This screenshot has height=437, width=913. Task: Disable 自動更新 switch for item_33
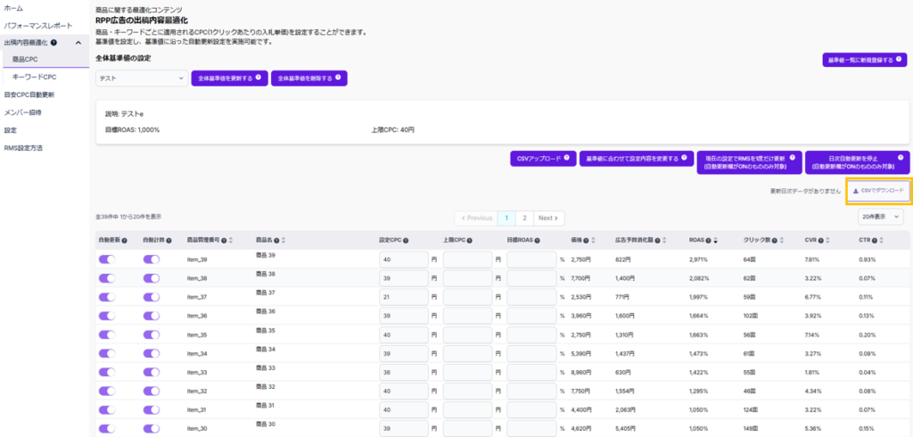(107, 372)
